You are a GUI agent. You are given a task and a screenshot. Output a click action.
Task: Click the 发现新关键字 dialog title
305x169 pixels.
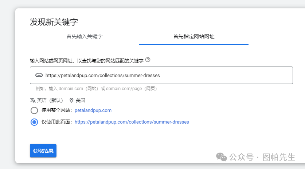click(x=54, y=22)
